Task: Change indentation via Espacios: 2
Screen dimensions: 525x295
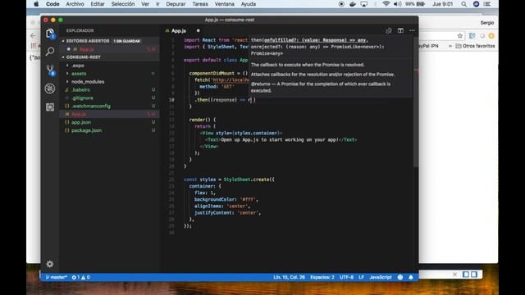Action: pyautogui.click(x=322, y=277)
